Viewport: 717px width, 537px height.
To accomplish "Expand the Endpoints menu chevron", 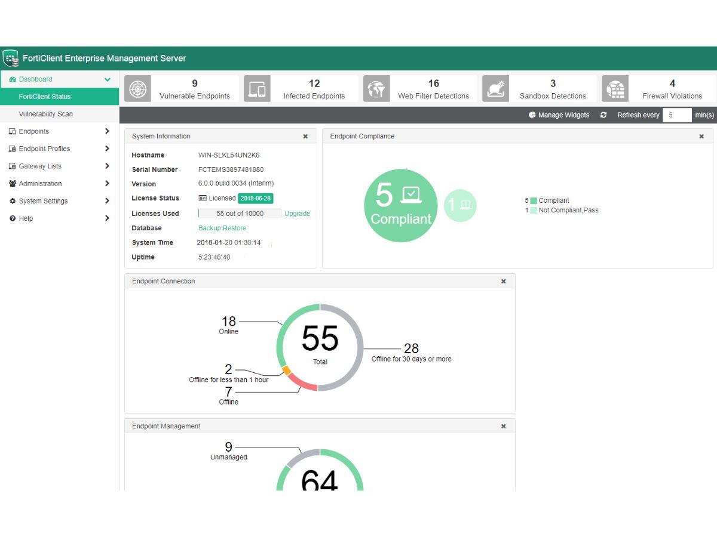I will pyautogui.click(x=108, y=131).
